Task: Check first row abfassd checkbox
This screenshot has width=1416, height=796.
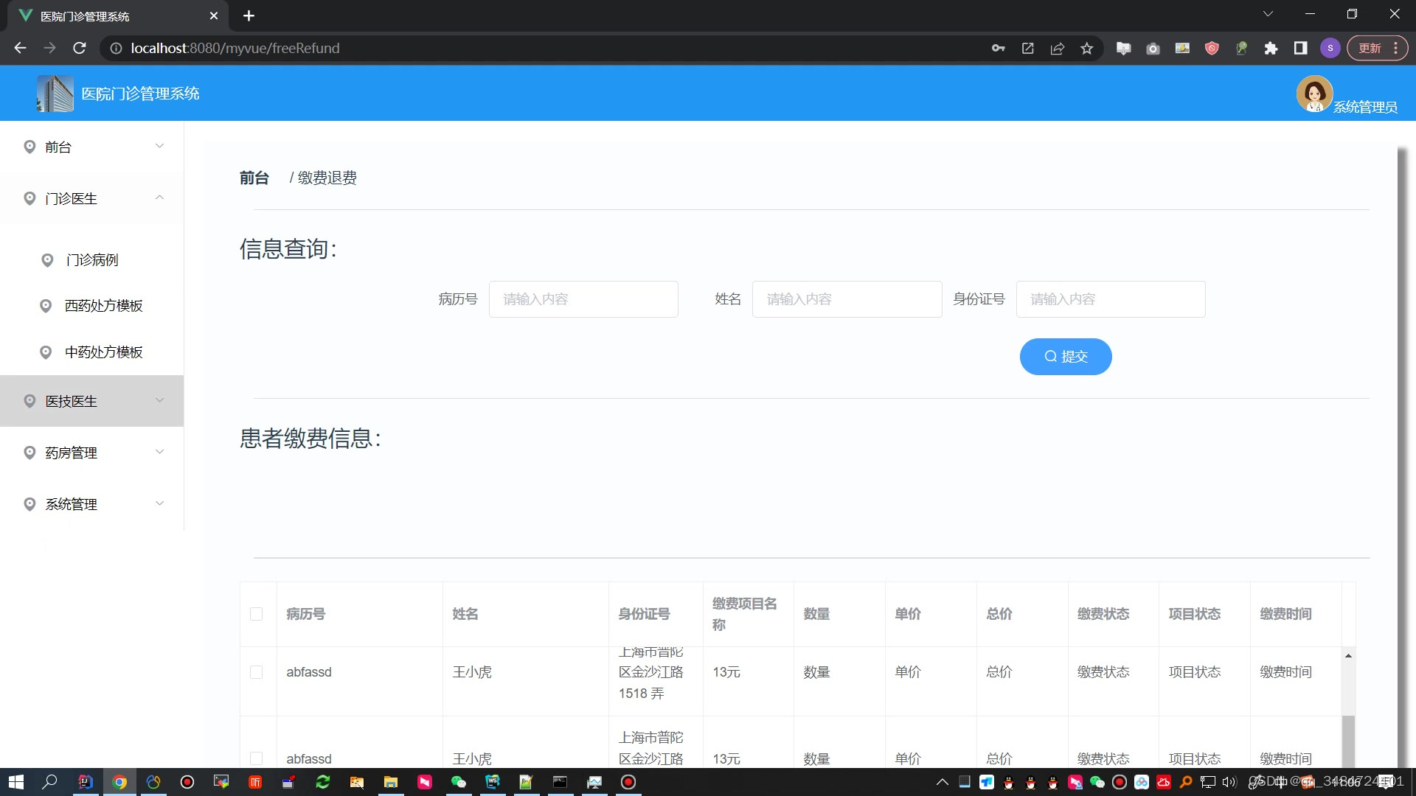Action: [x=256, y=672]
